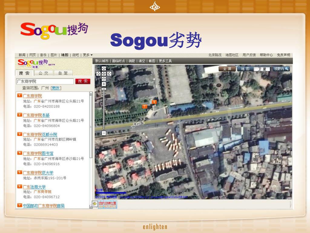Click the orange number 2 result badge

(x=20, y=115)
